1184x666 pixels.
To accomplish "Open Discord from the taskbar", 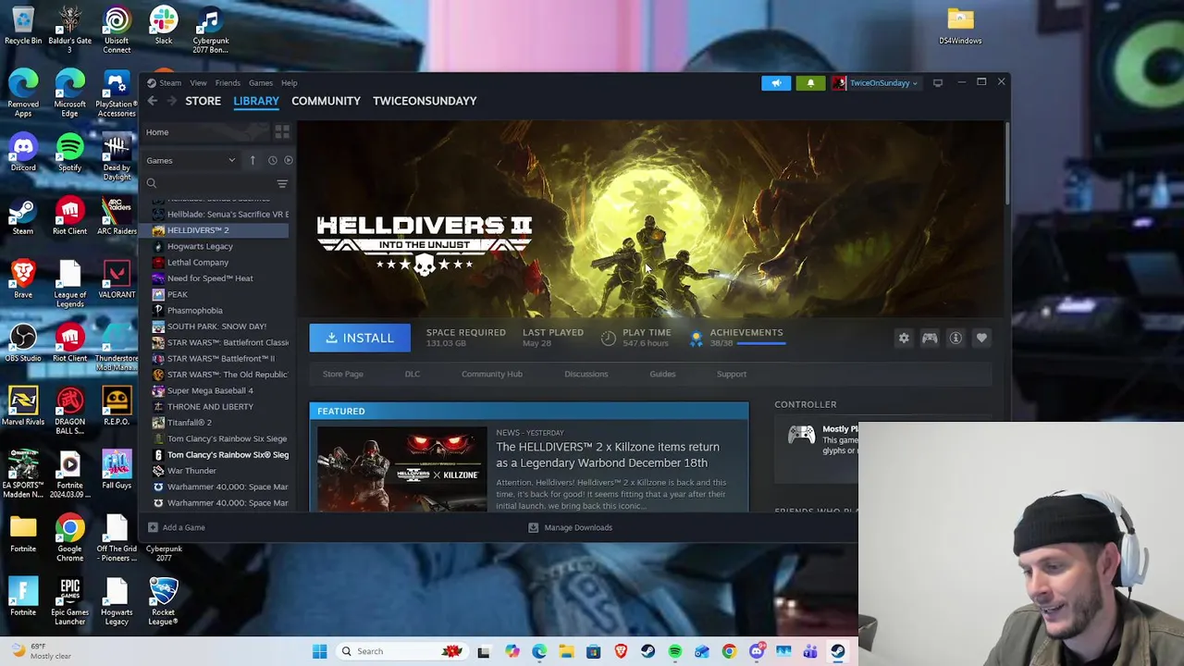I will (x=757, y=651).
